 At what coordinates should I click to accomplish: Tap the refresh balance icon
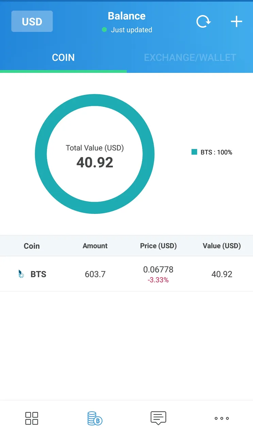coord(203,22)
